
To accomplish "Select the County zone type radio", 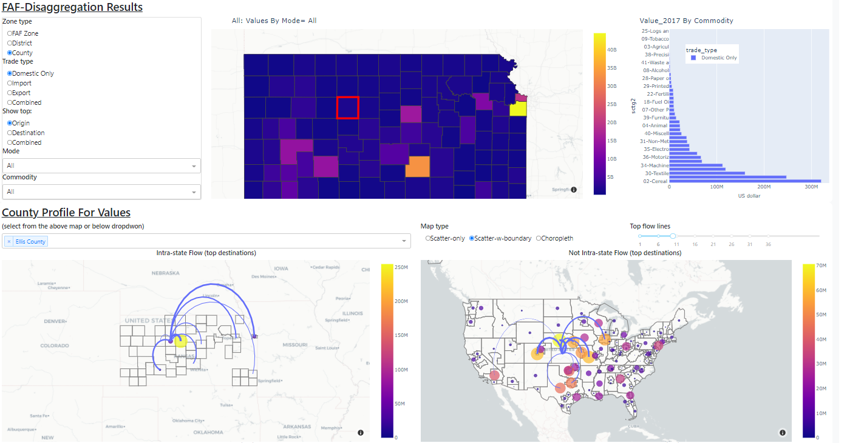I will (x=10, y=53).
